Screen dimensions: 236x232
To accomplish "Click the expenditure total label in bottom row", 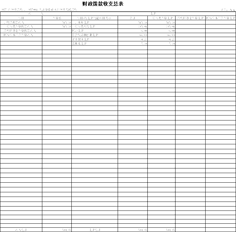I will coord(95,230).
